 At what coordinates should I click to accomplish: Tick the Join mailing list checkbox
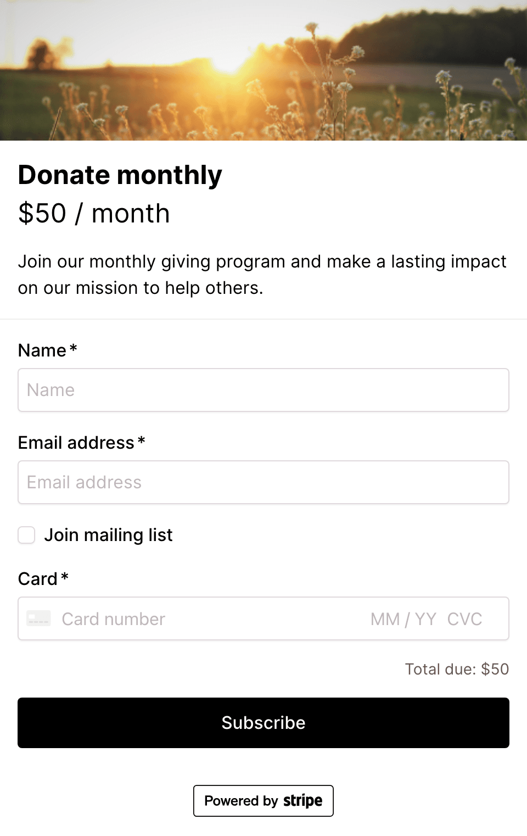[26, 535]
